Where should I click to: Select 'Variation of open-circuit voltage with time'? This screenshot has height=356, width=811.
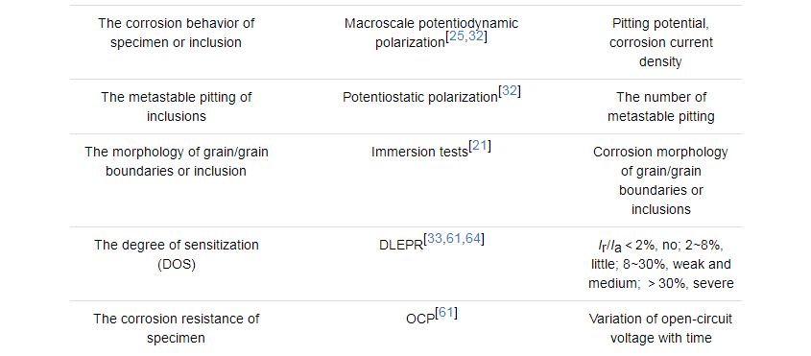tap(660, 328)
